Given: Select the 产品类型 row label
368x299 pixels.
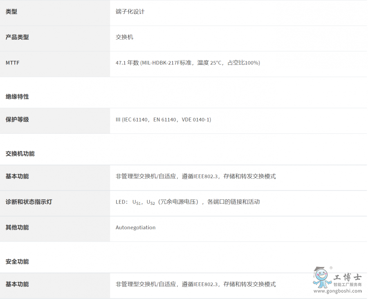Looking at the screenshot, I should (17, 37).
